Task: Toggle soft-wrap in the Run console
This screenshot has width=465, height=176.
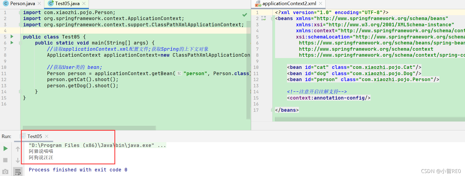Action: pos(18,172)
